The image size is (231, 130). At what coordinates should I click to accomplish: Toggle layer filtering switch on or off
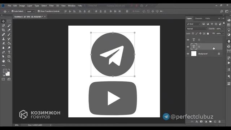(224, 23)
